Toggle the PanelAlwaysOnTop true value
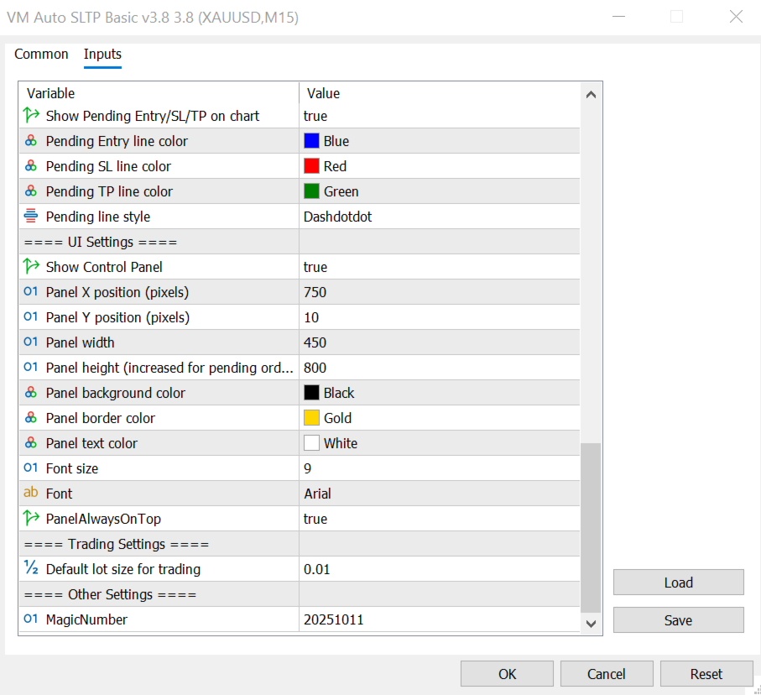Viewport: 761px width, 695px height. click(440, 519)
